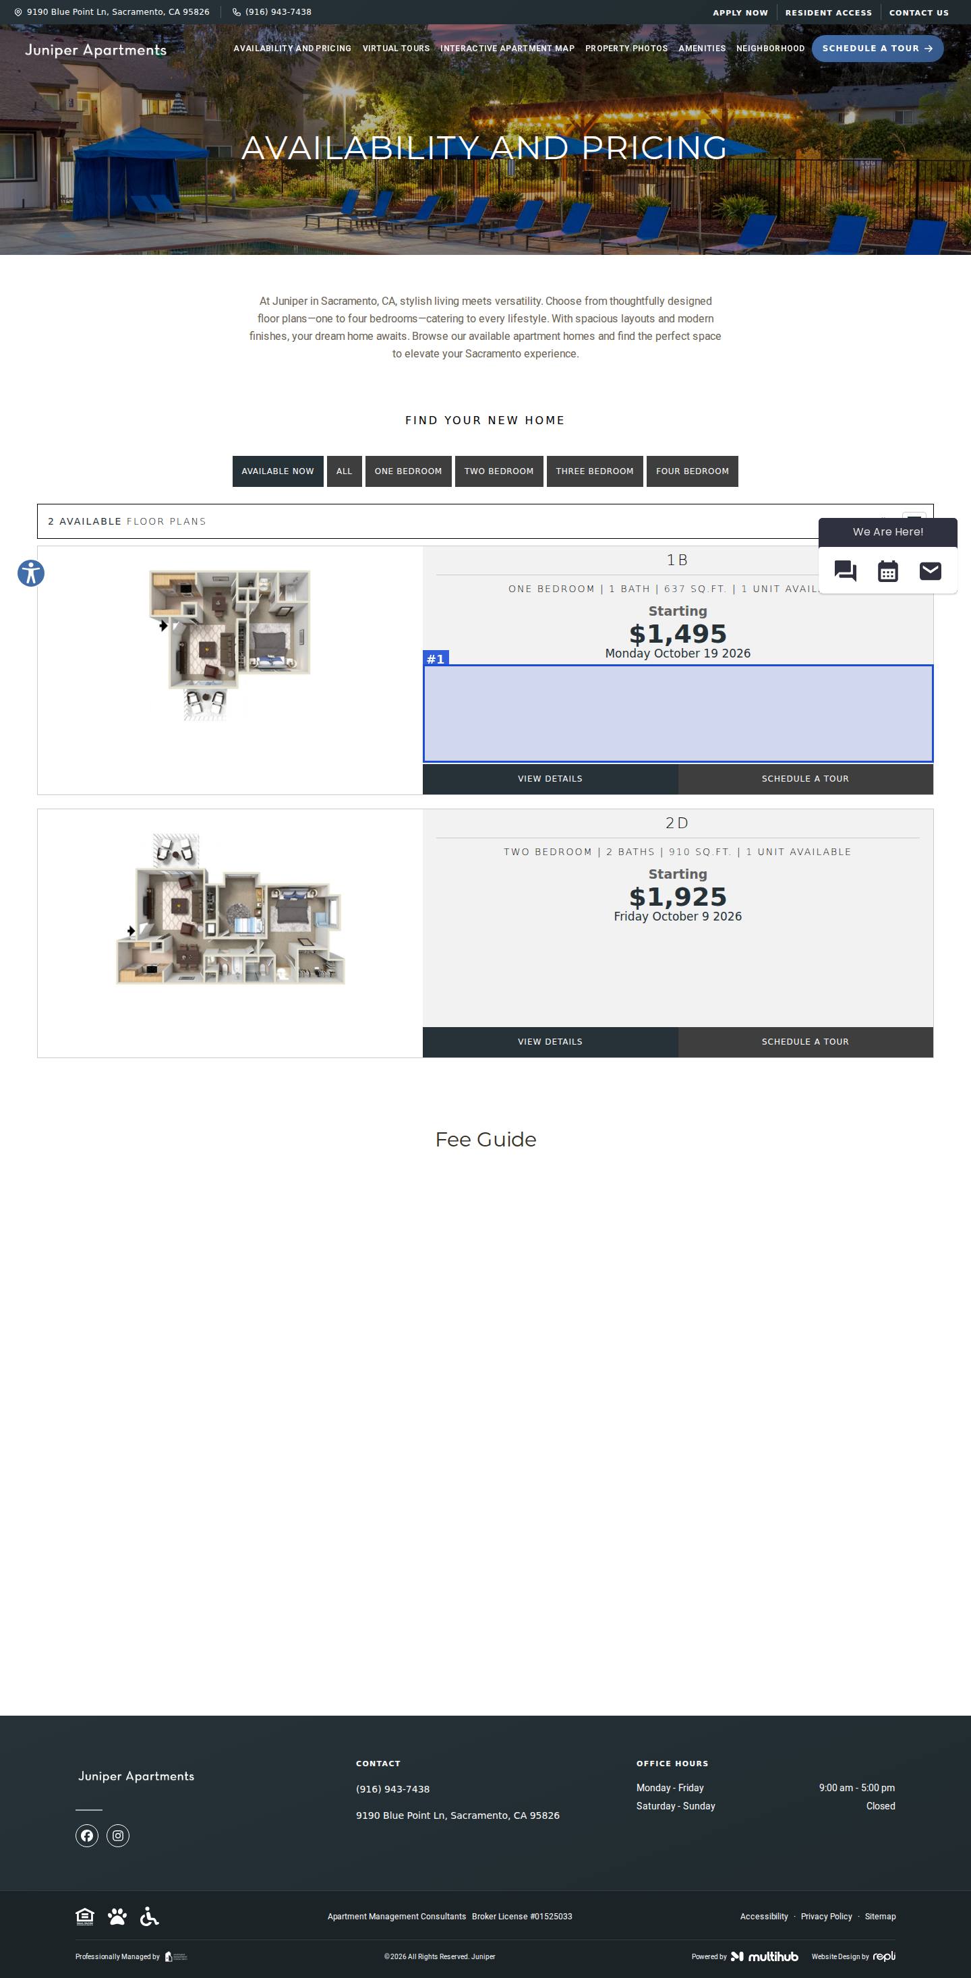Schedule a tour for the 2D plan

[805, 1042]
